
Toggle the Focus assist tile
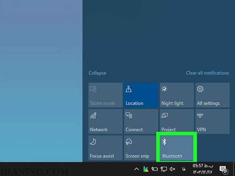click(x=105, y=148)
